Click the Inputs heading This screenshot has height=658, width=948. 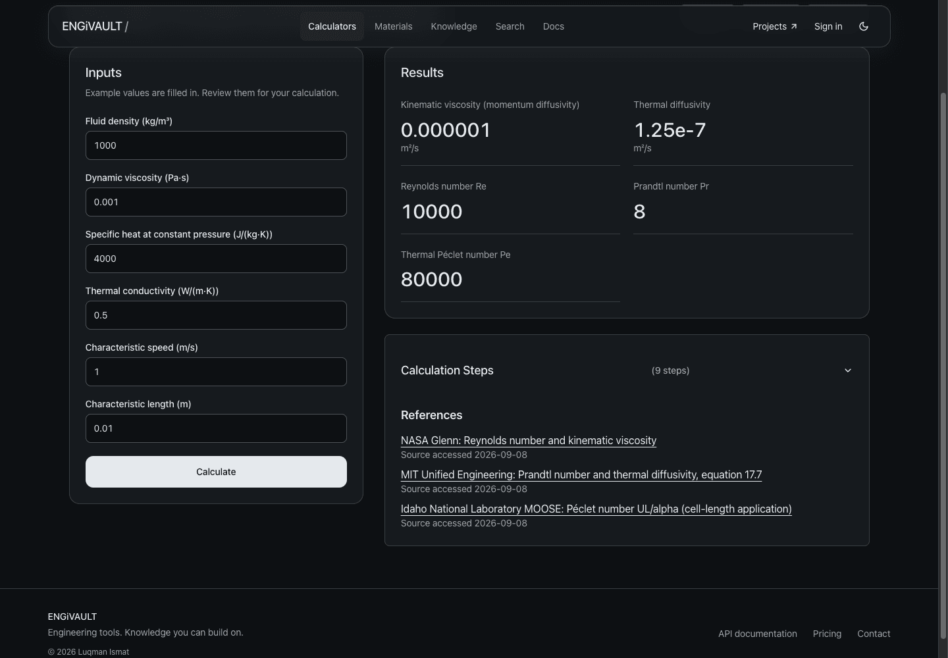point(103,72)
